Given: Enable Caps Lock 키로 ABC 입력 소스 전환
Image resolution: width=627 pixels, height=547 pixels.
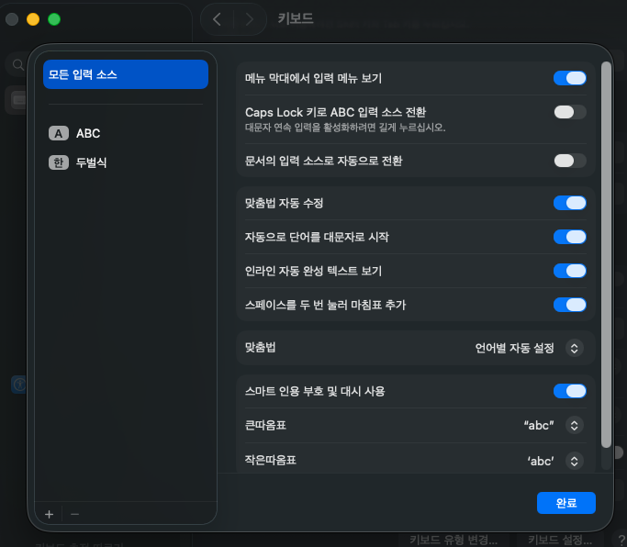Looking at the screenshot, I should (569, 112).
